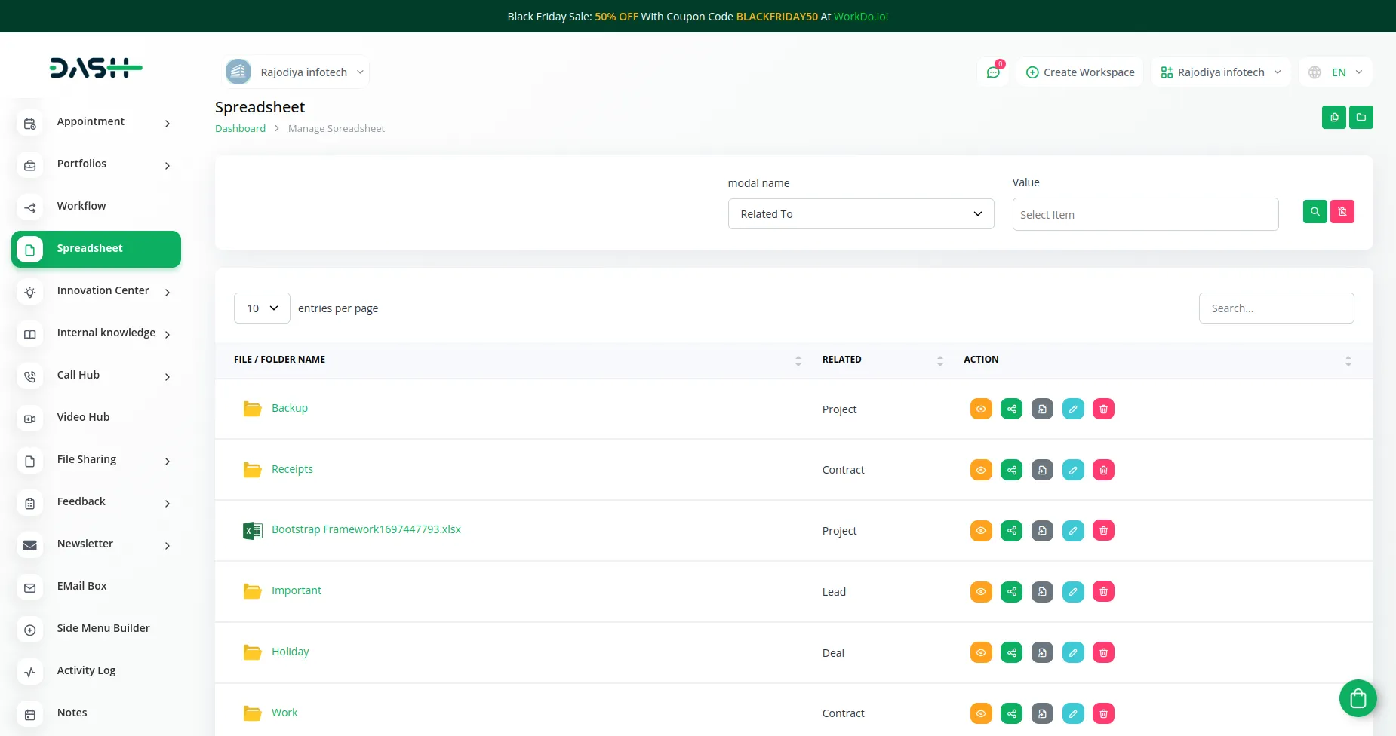Edit the Receipts folder
The height and width of the screenshot is (736, 1396).
coord(1073,471)
